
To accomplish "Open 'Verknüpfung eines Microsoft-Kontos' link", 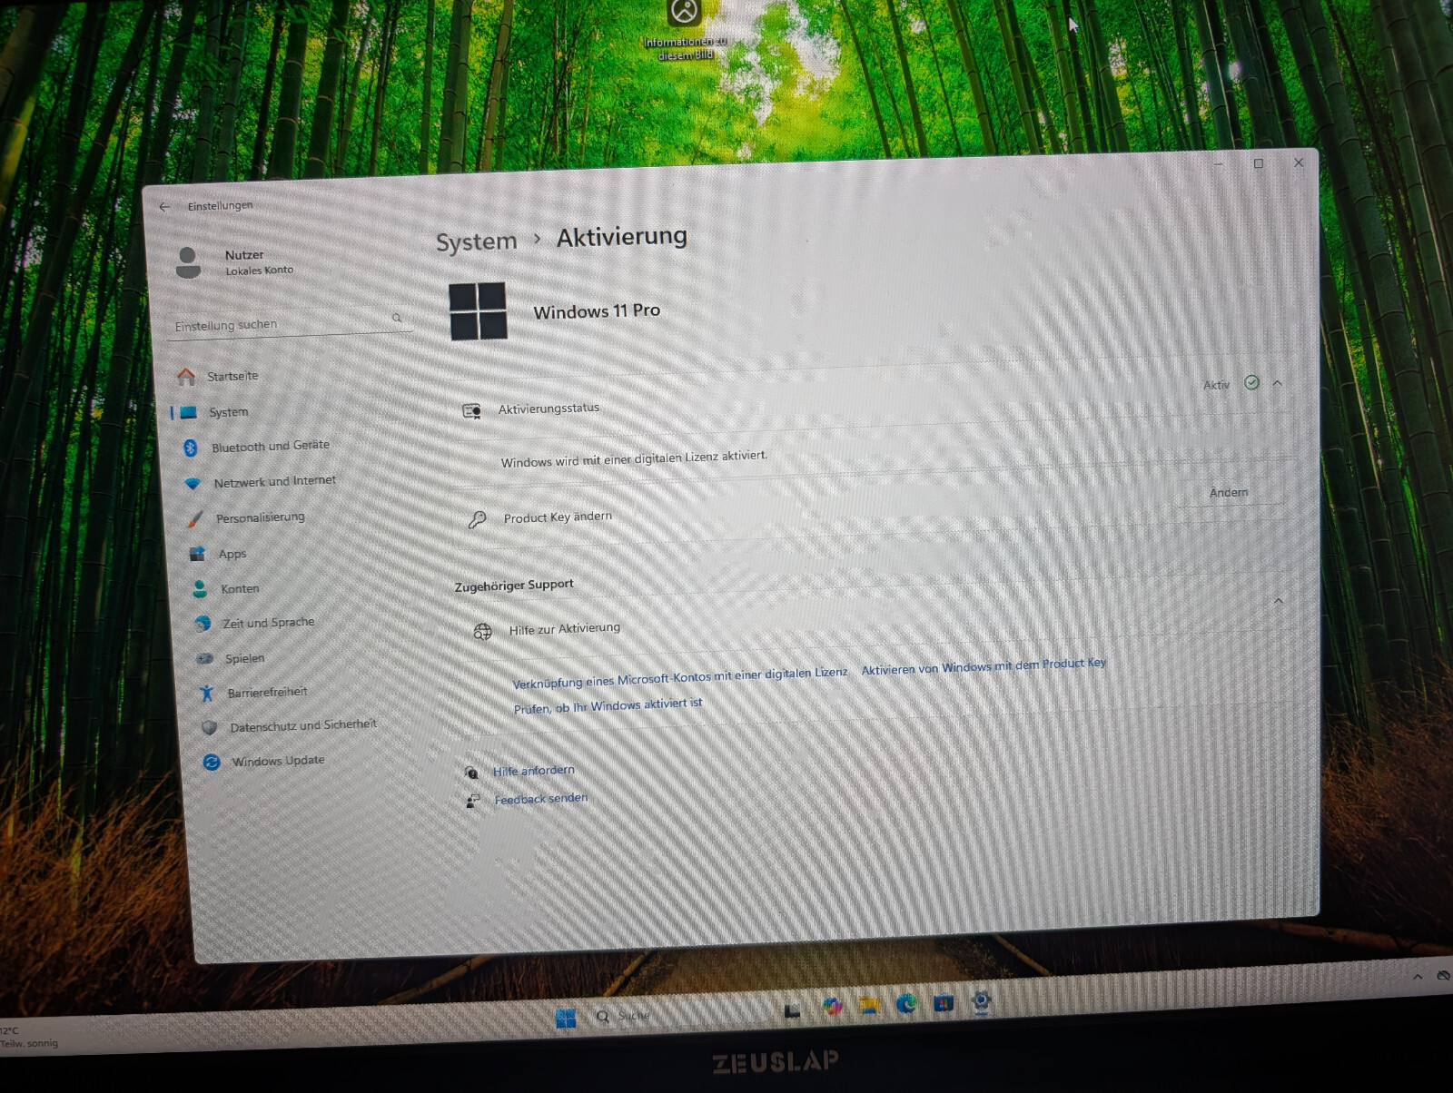I will (679, 677).
